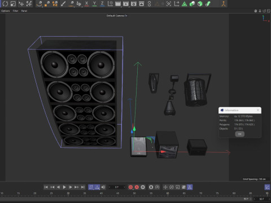Toggle Y axis lock
The width and height of the screenshot is (271, 203).
tap(94, 4)
